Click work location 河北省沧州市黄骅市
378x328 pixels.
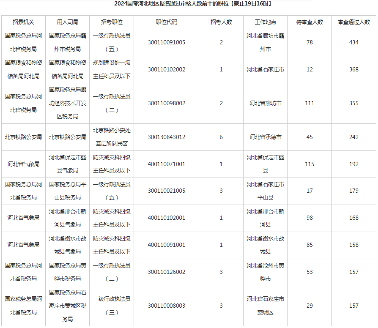coord(265,272)
